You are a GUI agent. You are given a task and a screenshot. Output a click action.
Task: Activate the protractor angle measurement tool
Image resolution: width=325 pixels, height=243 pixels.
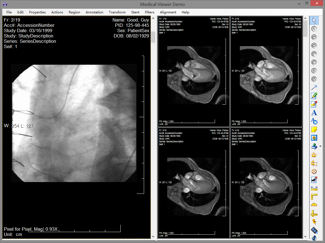[314, 205]
